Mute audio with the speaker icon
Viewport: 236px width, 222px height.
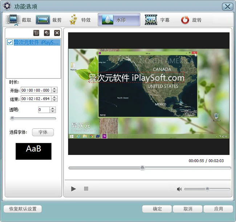179,189
